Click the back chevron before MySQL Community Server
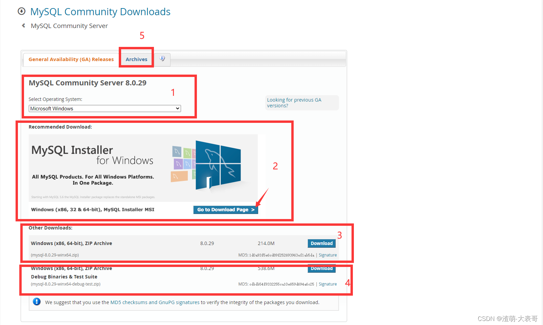 [23, 26]
